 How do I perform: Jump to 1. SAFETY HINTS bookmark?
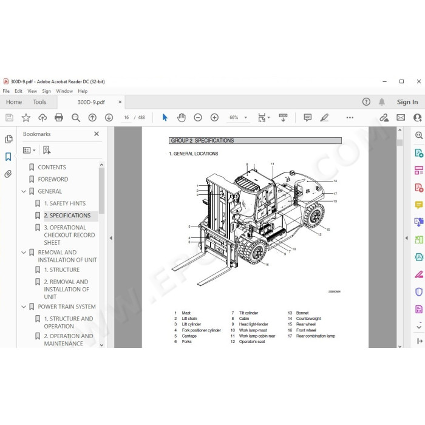[65, 203]
